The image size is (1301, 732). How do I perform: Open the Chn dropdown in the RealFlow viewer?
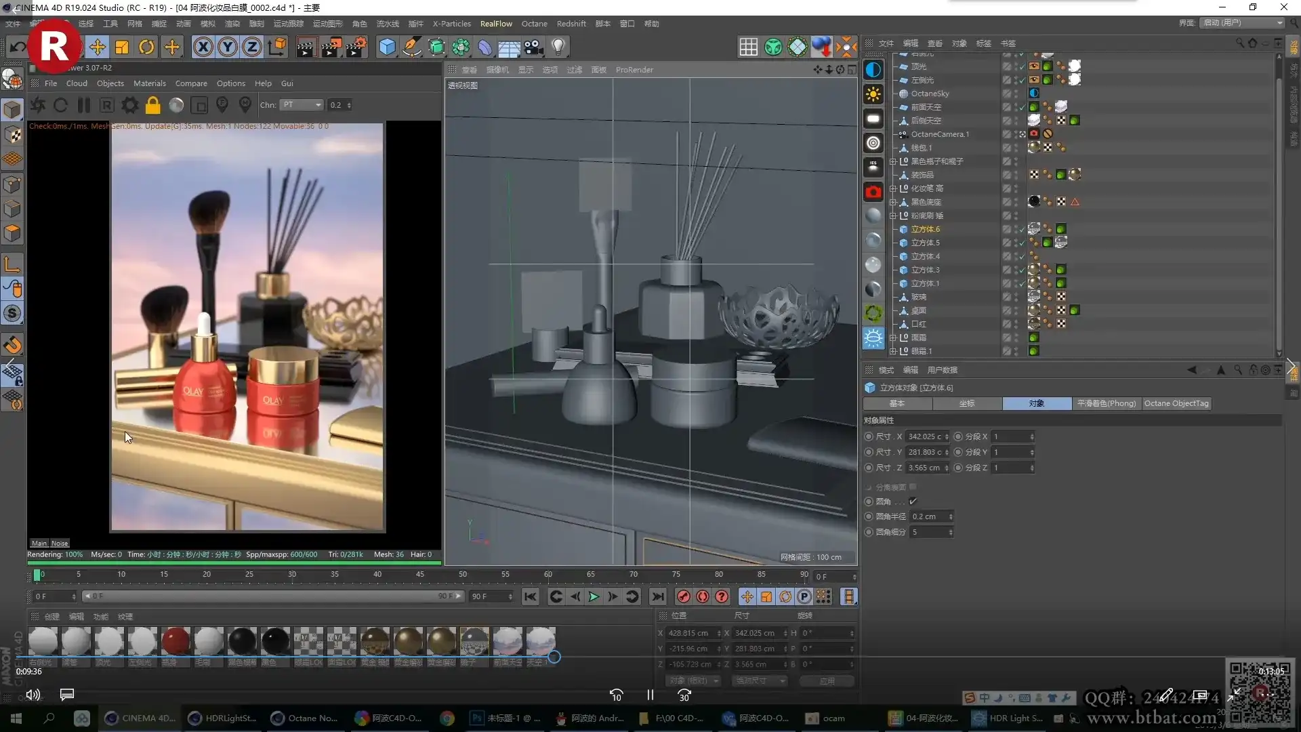(302, 104)
